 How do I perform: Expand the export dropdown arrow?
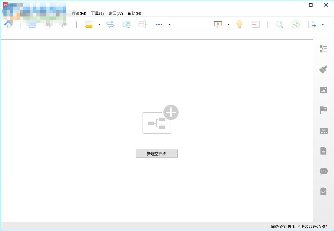pos(323,24)
